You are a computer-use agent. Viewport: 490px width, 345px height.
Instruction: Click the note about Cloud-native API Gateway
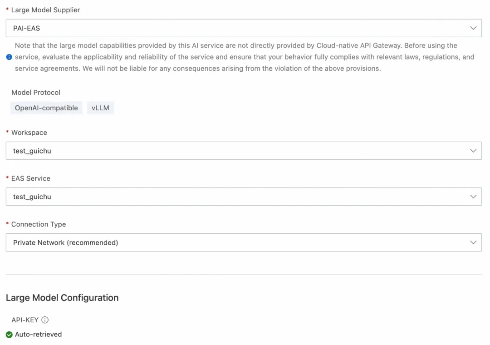(245, 57)
